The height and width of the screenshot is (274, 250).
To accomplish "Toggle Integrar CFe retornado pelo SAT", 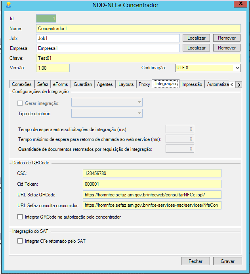I will [x=20, y=241].
